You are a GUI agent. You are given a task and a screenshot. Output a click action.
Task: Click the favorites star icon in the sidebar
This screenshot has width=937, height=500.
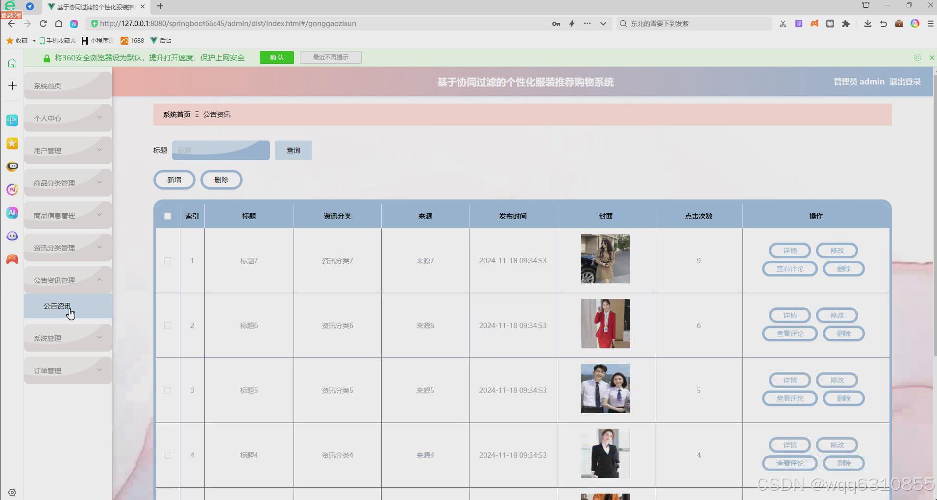12,143
